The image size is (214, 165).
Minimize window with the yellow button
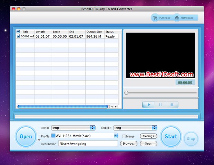19,9
